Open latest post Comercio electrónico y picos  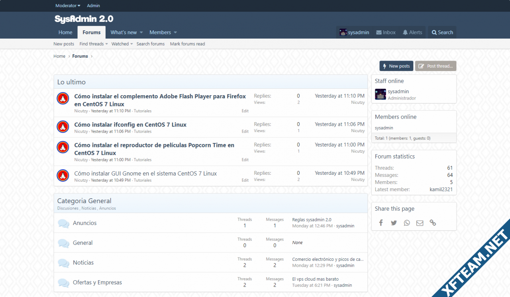[x=328, y=259]
